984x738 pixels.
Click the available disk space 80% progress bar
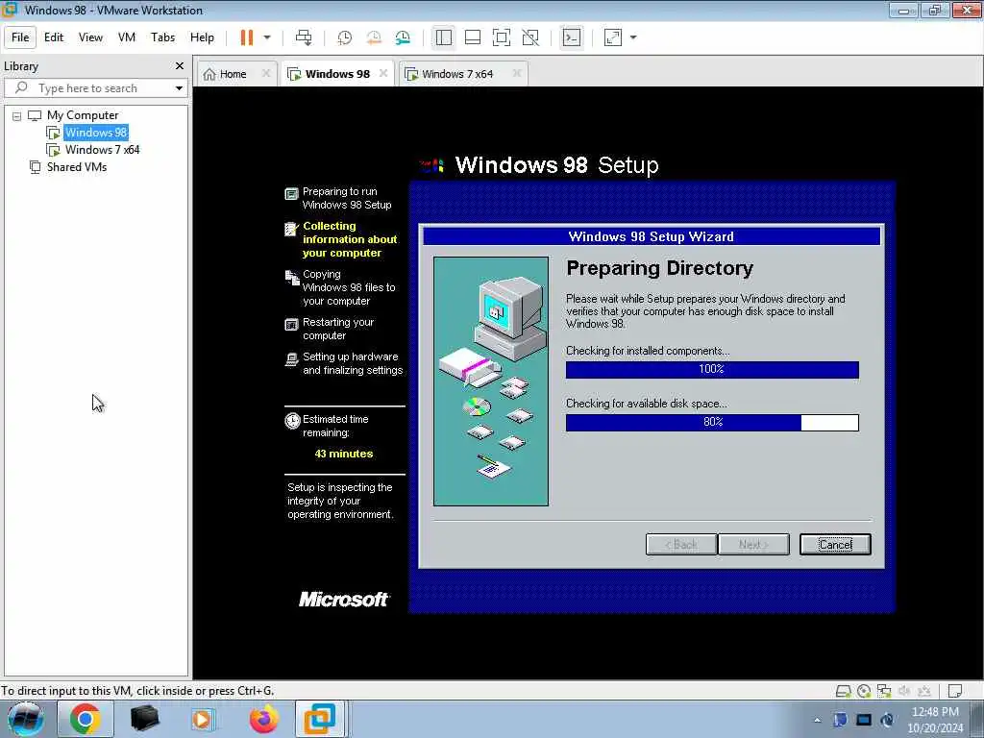pyautogui.click(x=712, y=423)
